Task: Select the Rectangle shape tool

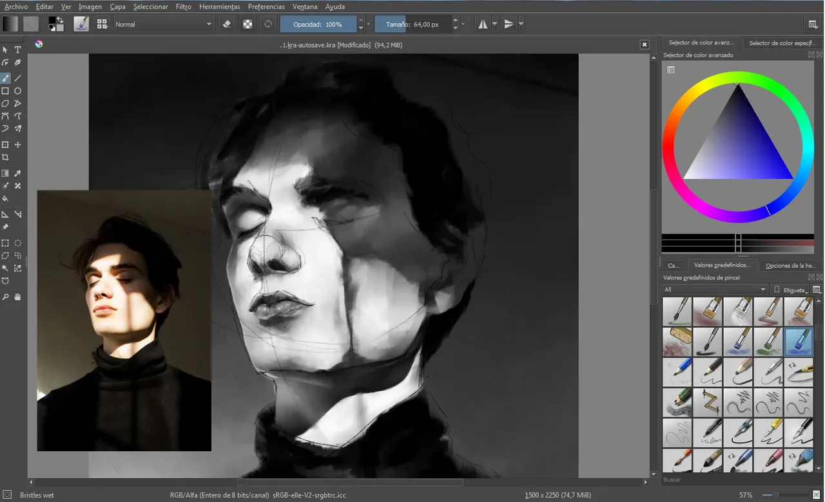Action: pos(5,91)
